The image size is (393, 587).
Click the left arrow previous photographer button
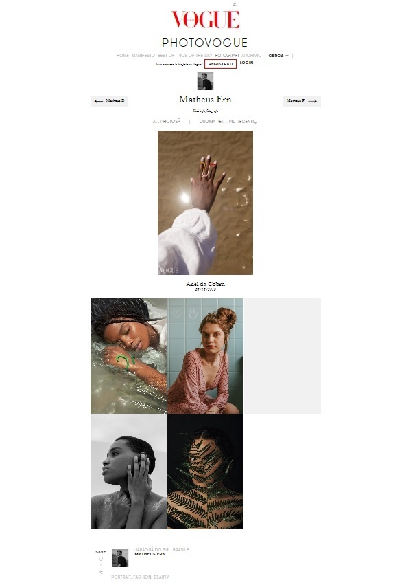coord(109,101)
